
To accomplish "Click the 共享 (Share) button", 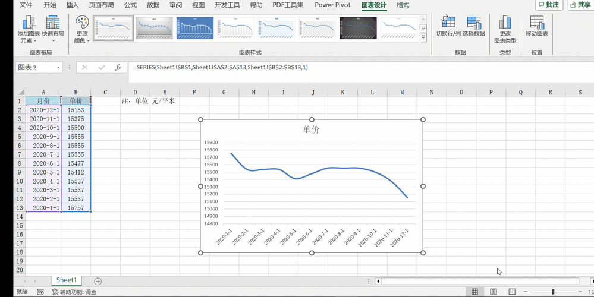I will [579, 5].
